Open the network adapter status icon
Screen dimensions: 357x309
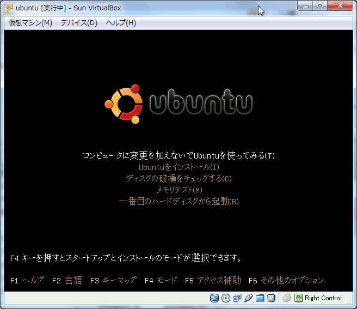click(x=237, y=298)
